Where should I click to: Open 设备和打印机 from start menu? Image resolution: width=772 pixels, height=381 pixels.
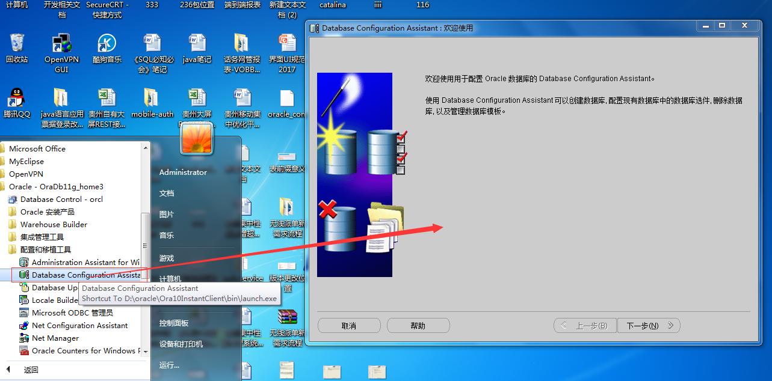click(181, 344)
